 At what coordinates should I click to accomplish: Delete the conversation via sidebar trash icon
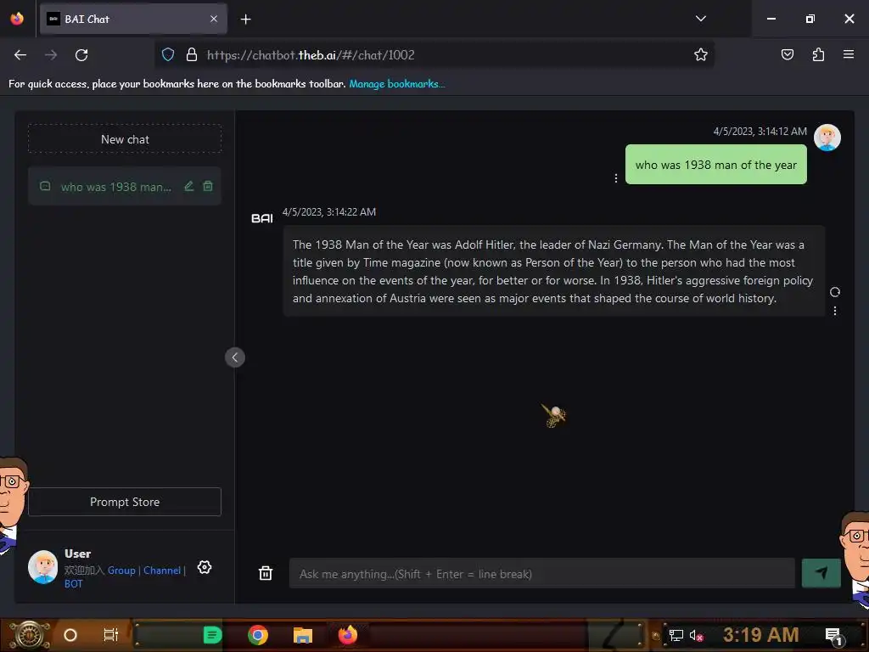208,186
